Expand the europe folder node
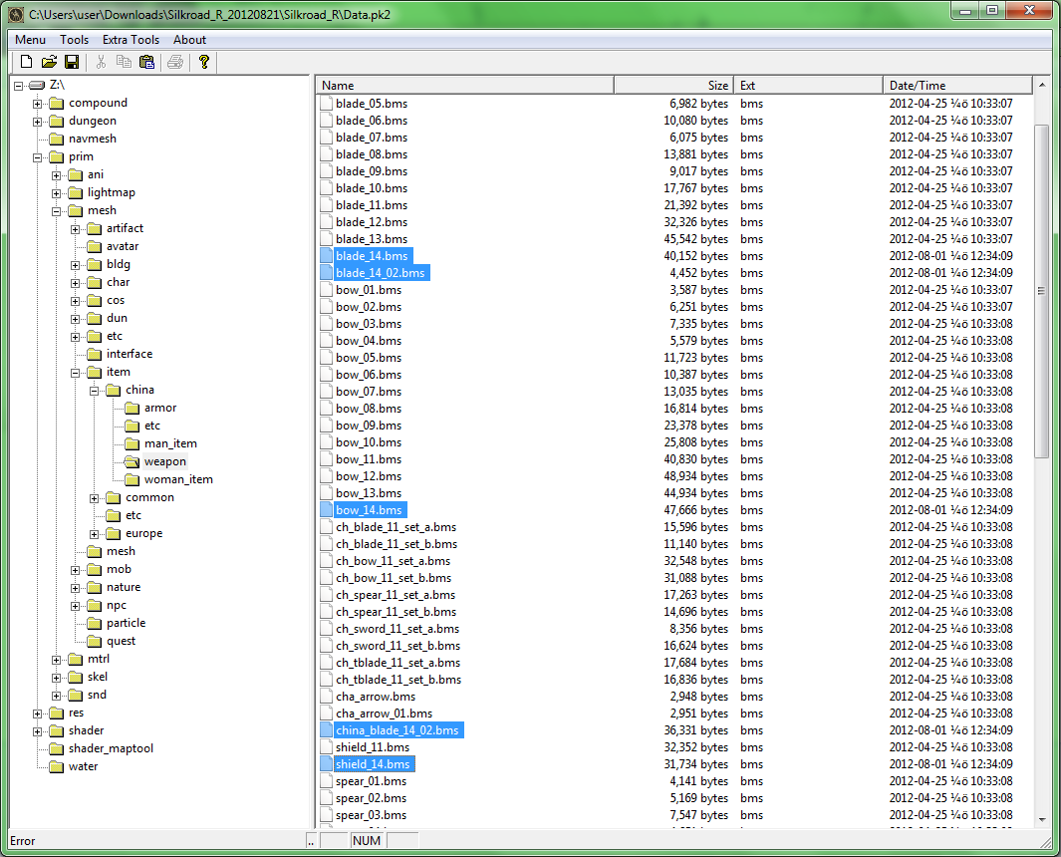Image resolution: width=1061 pixels, height=857 pixels. pyautogui.click(x=94, y=533)
